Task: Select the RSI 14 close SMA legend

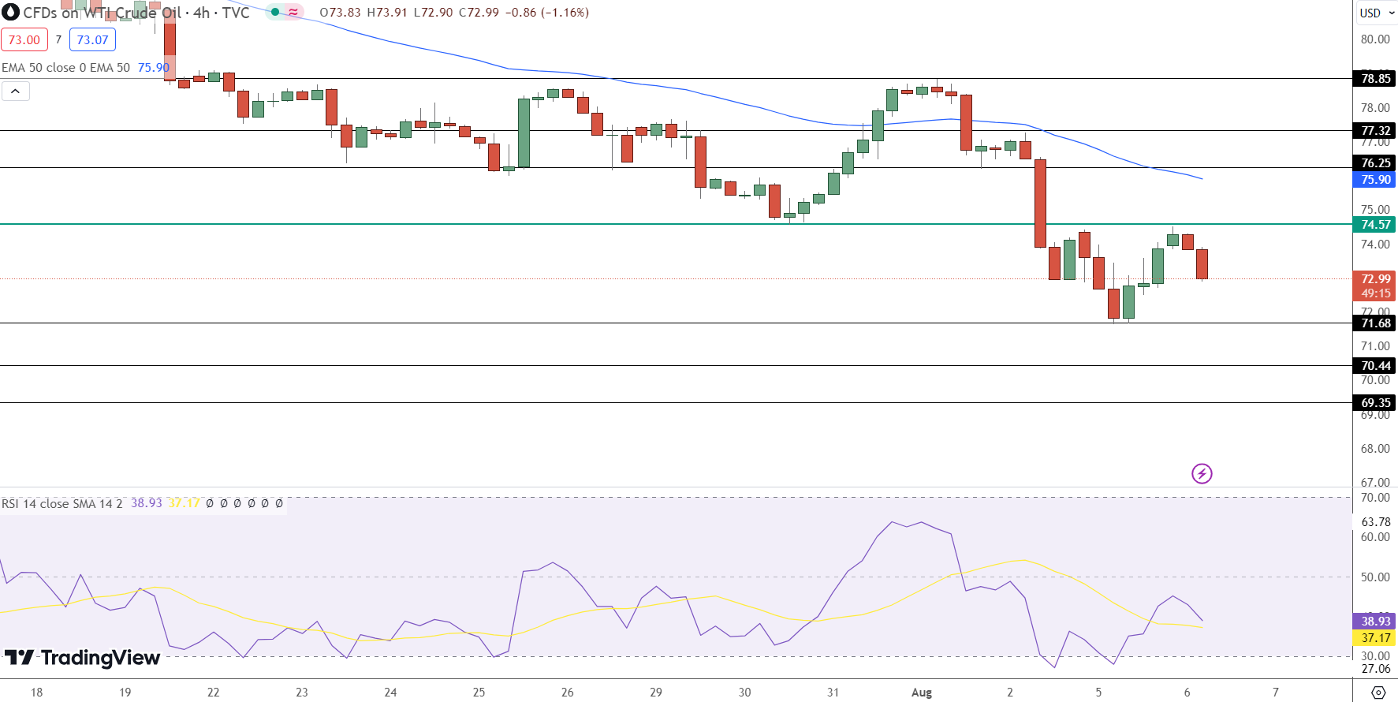Action: [x=62, y=504]
